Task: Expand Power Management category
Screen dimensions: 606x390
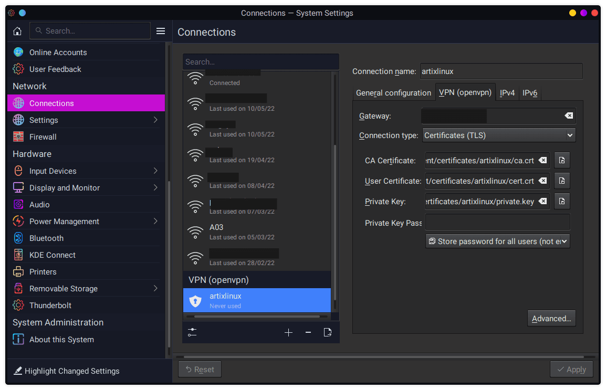Action: coord(155,222)
